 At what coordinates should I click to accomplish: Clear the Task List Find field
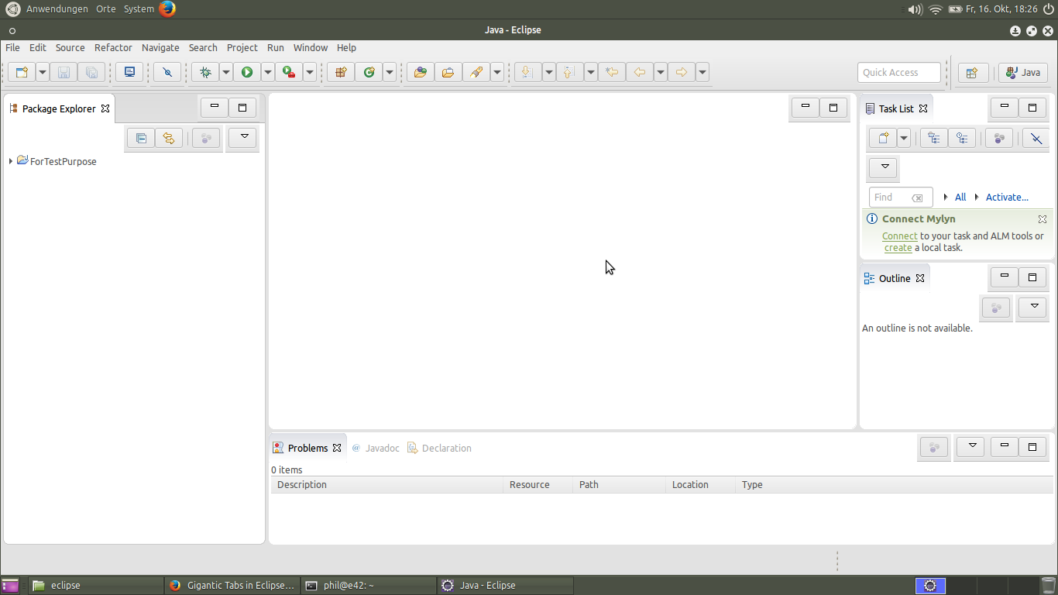coord(917,198)
